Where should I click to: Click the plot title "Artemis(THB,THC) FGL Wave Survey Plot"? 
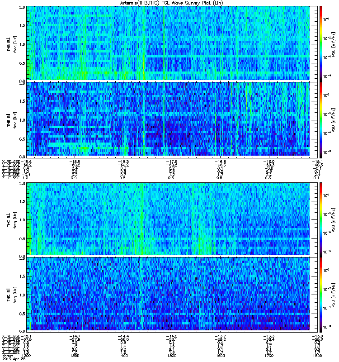coord(165,3)
